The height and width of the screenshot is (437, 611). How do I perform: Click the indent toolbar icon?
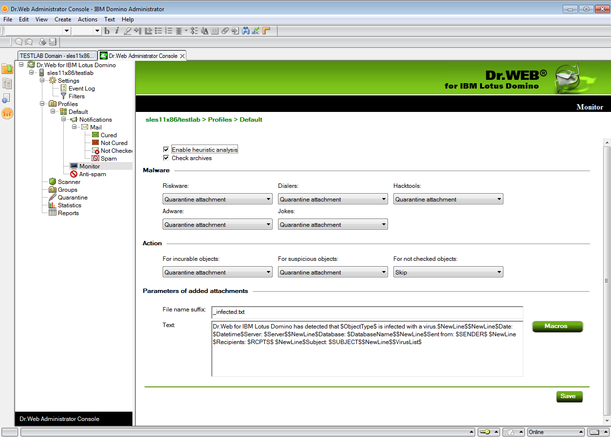click(x=138, y=31)
